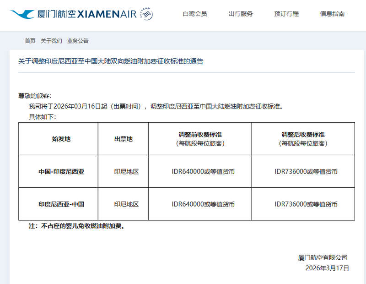The height and width of the screenshot is (284, 366).
Task: Open the 业务公告 breadcrumb link
Action: (78, 41)
